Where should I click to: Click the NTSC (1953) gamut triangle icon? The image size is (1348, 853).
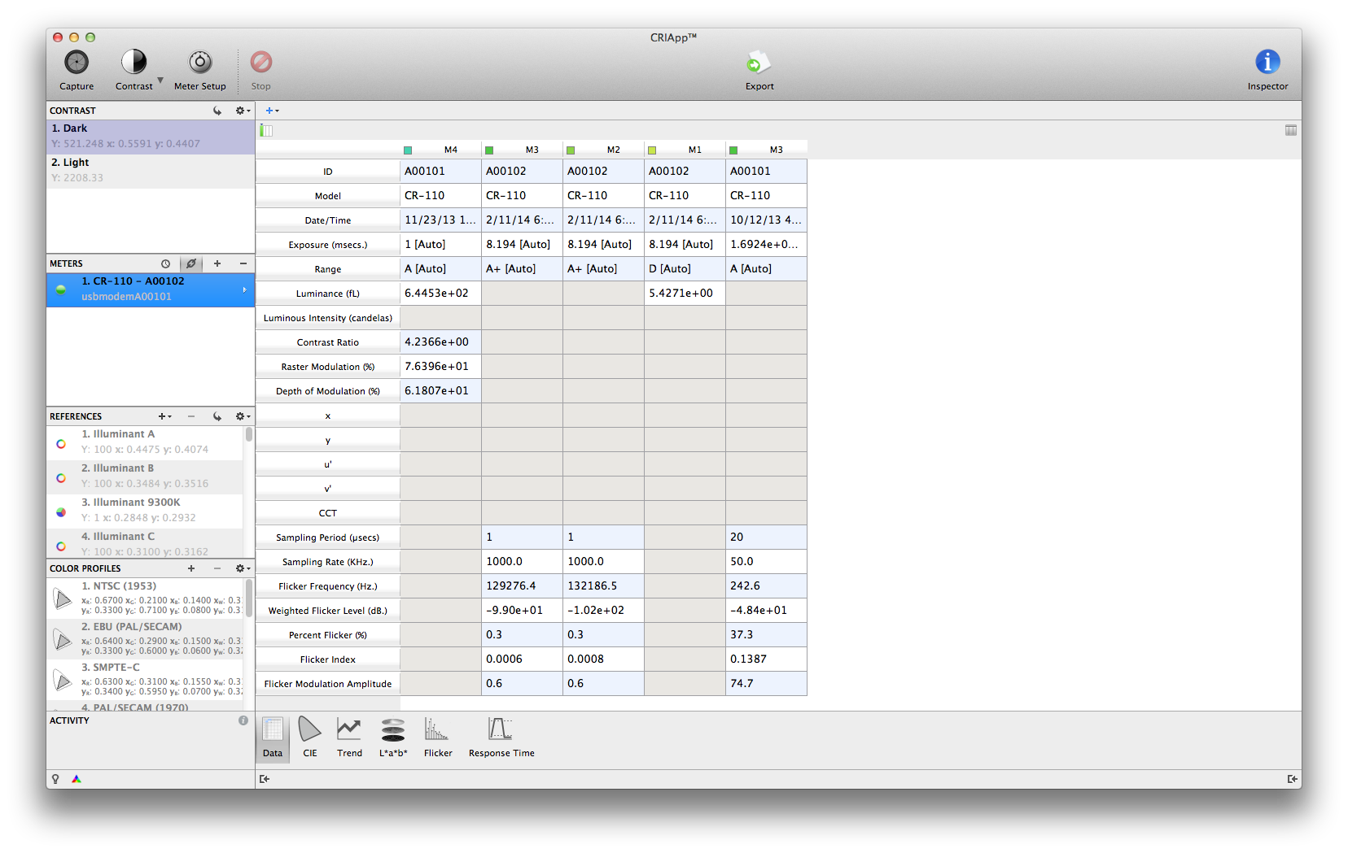coord(63,599)
